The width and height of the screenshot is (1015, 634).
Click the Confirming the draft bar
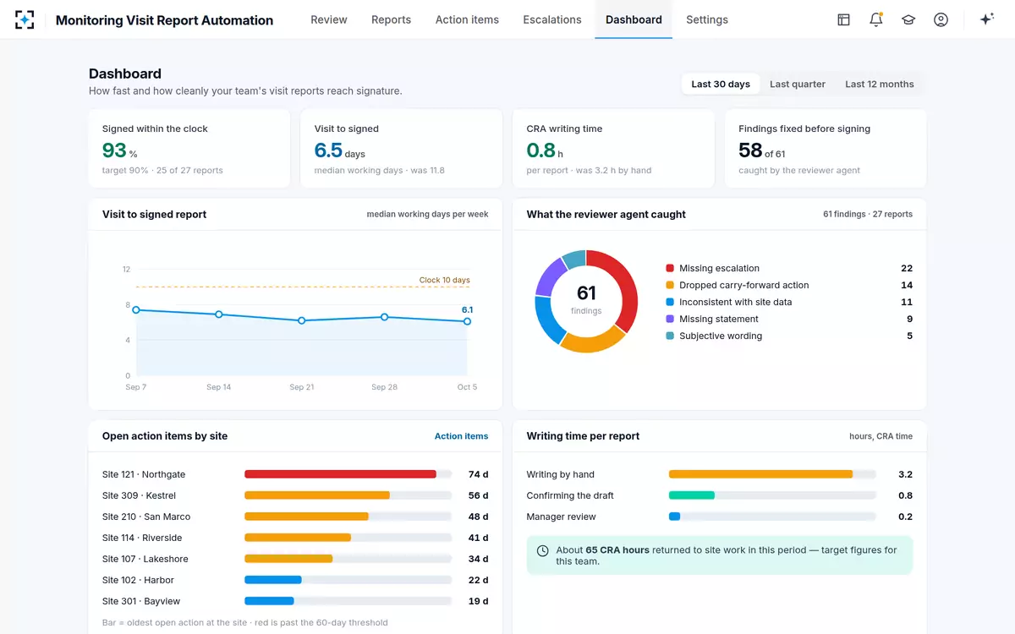[692, 495]
